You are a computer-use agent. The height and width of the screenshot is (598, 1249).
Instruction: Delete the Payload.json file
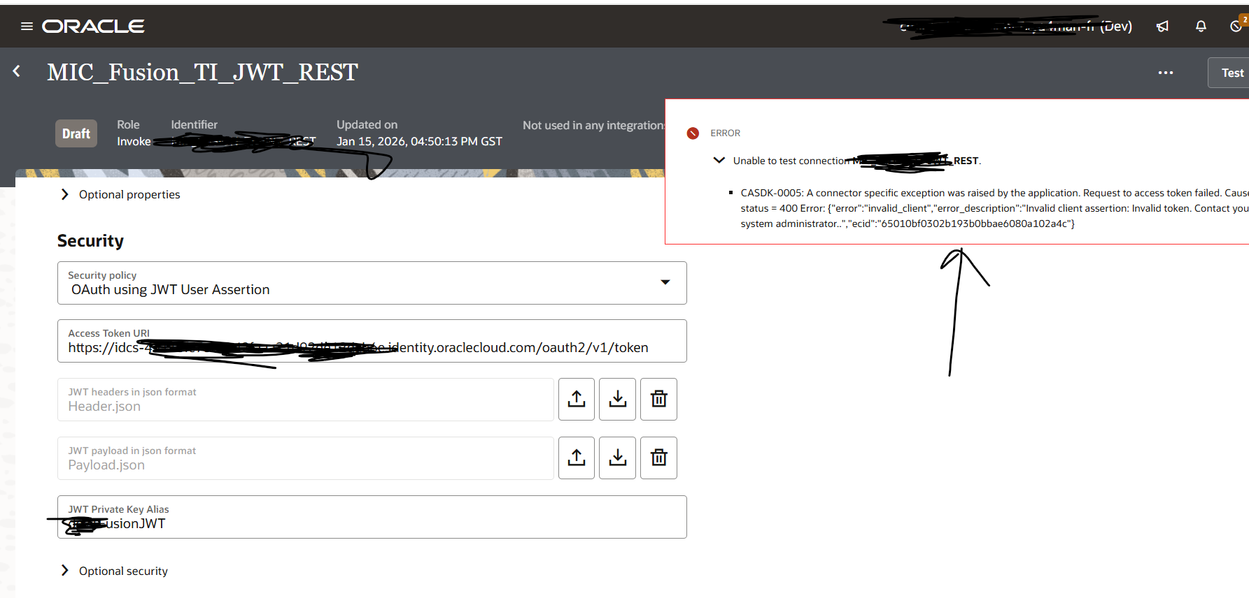pos(659,458)
